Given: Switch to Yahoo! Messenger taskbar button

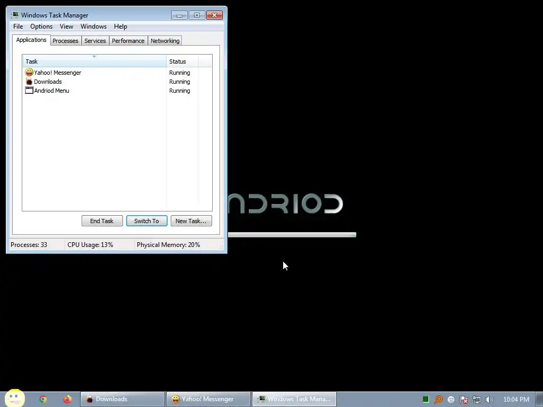Looking at the screenshot, I should coord(208,399).
